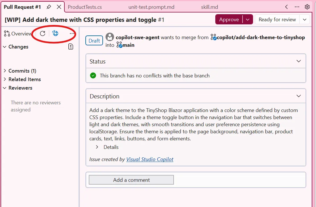The image size is (316, 207).
Task: Approve the pull request
Action: [229, 20]
